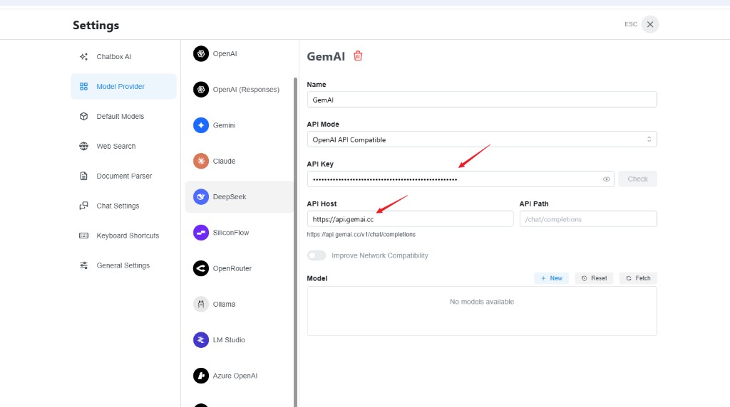Select the Ollama provider icon
The height and width of the screenshot is (407, 730).
tap(201, 304)
